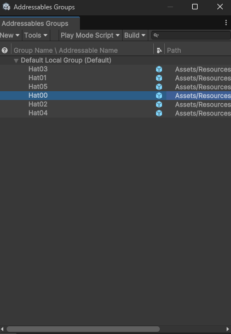Click the search input field
231x334 pixels.
tap(191, 35)
